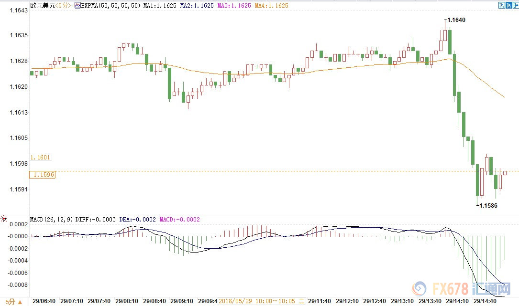519x306 pixels.
Task: Click the 29/14:40 time axis label
Action: pyautogui.click(x=485, y=301)
